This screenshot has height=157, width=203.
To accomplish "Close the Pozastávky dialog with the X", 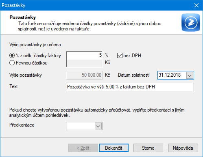I will (196, 5).
